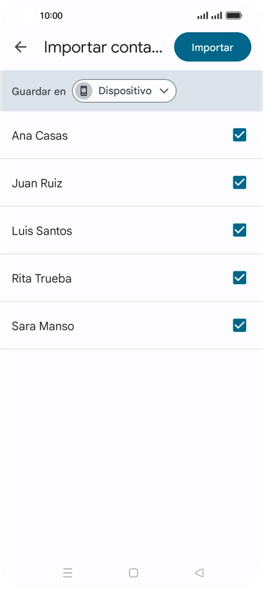Image resolution: width=263 pixels, height=589 pixels.
Task: Toggle the Rita Trueba checkbox
Action: tap(240, 278)
